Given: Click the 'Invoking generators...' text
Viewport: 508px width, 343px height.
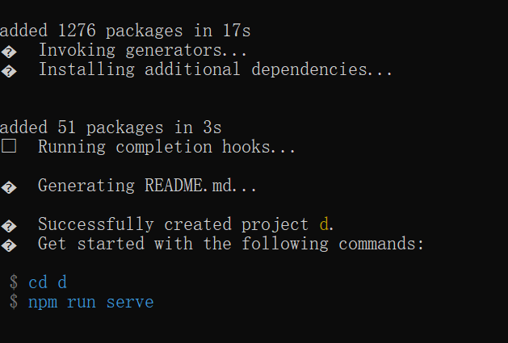Looking at the screenshot, I should [143, 51].
